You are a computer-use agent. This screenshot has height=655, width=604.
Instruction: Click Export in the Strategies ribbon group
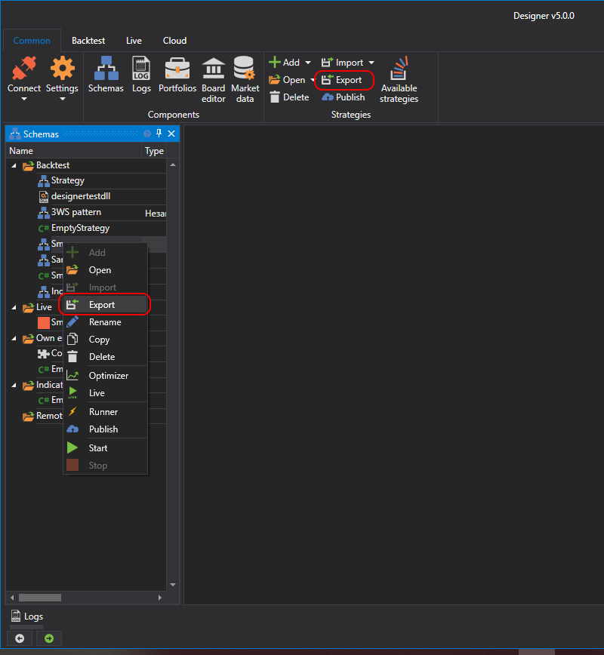342,80
